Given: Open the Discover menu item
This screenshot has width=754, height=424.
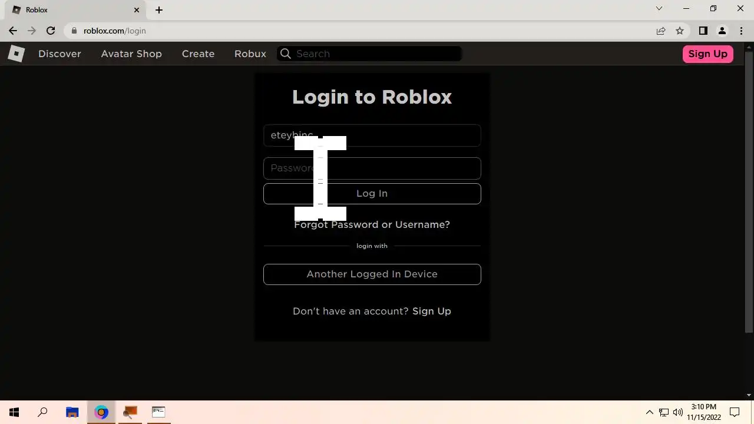Looking at the screenshot, I should tap(59, 54).
